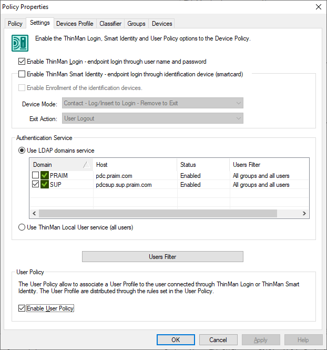Image resolution: width=327 pixels, height=350 pixels.
Task: Click the SUP domain name
Action: pos(56,185)
